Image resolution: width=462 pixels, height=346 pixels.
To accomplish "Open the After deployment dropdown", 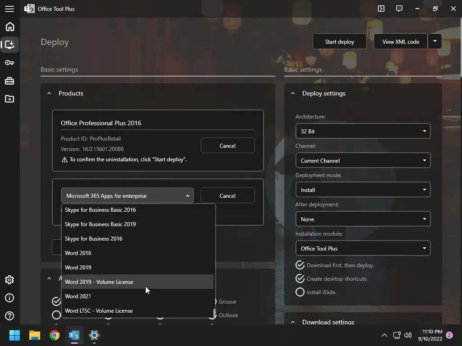I will tap(363, 219).
